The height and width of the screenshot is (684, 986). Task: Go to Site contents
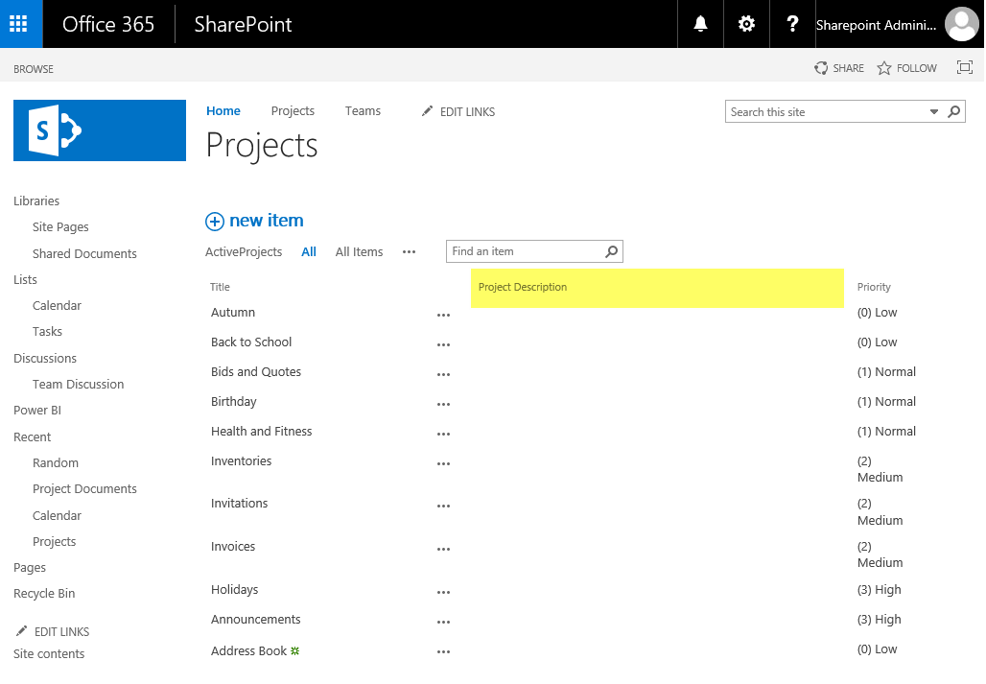pyautogui.click(x=48, y=653)
